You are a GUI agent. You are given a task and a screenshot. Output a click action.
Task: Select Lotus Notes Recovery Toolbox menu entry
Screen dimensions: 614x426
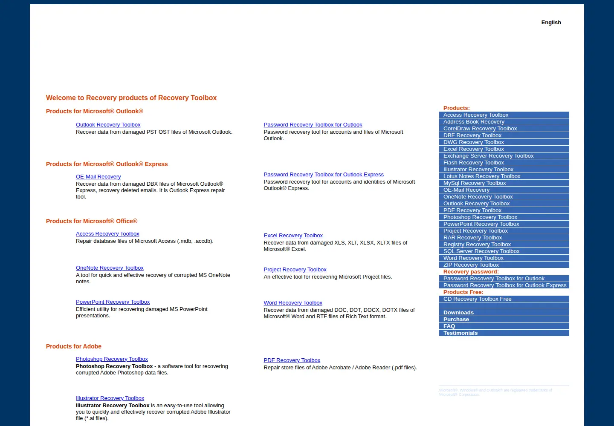[504, 176]
